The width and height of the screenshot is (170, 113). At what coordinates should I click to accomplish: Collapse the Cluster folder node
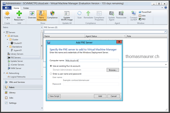(x=7, y=40)
